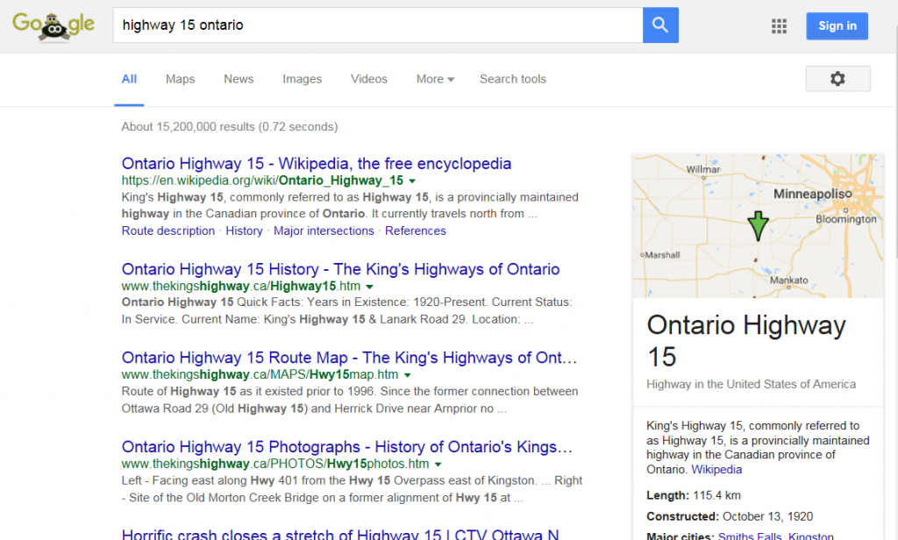Open Search tools options

point(513,79)
